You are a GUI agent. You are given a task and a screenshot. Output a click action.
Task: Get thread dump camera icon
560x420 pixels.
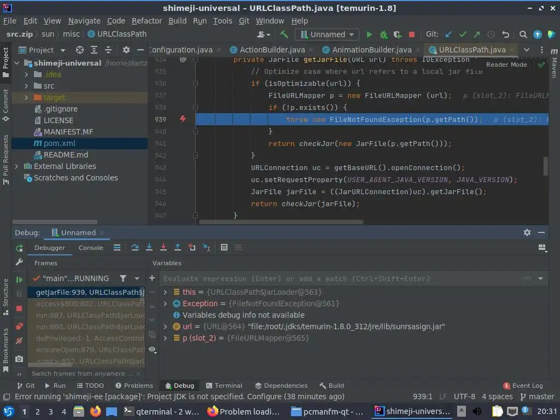(x=19, y=359)
